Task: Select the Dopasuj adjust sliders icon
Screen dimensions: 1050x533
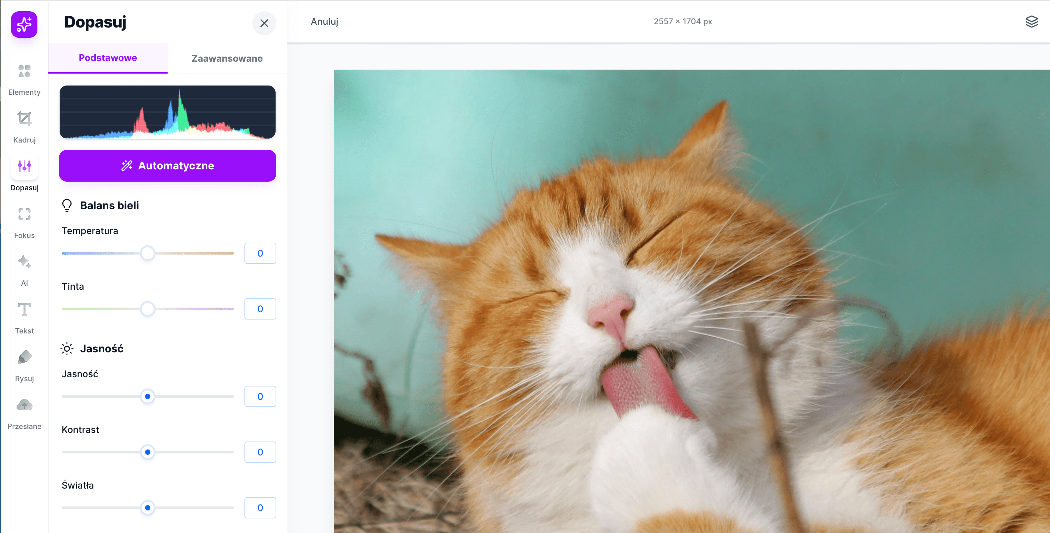Action: coord(24,166)
